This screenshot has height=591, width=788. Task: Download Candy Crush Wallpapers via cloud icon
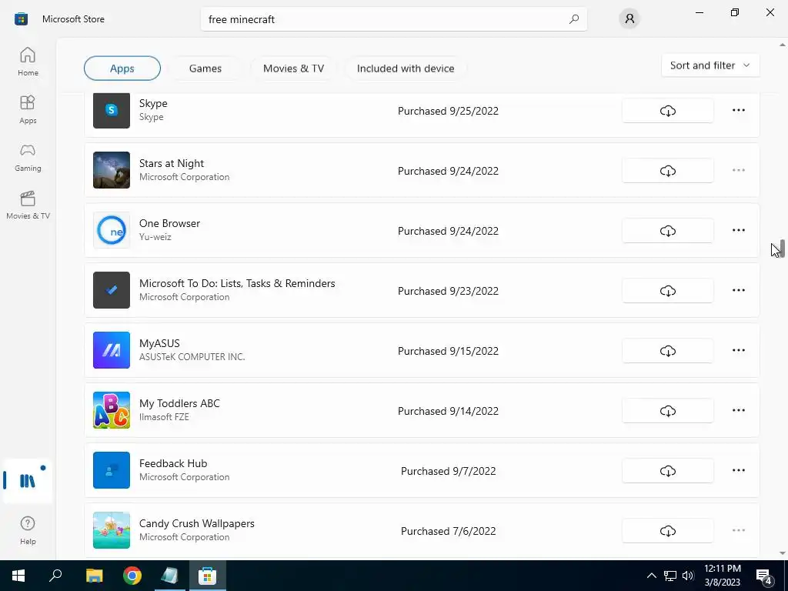coord(667,531)
